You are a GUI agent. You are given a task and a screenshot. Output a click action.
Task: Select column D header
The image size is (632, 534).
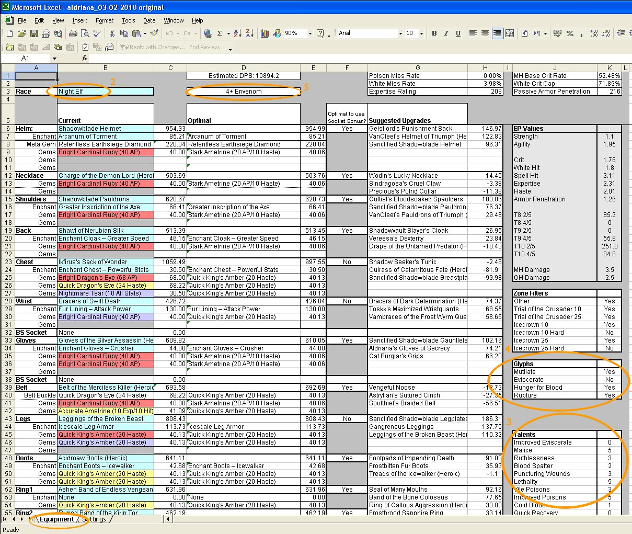(x=244, y=68)
